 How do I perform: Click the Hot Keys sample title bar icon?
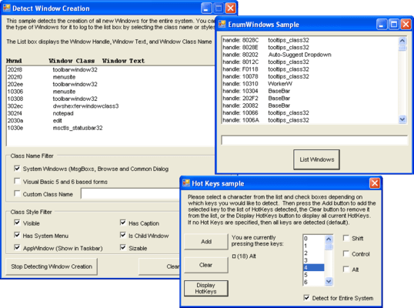pos(186,183)
